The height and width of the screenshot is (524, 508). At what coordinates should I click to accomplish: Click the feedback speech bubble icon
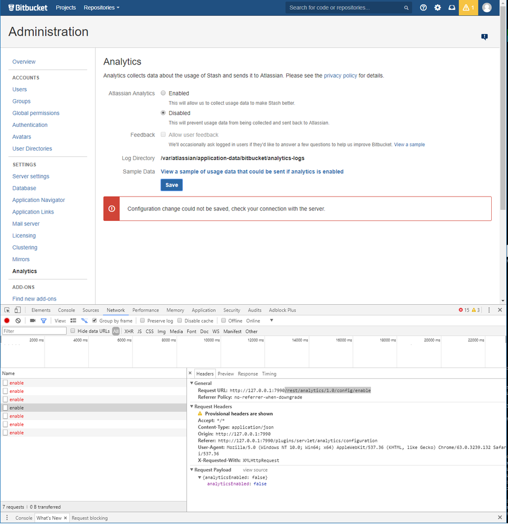pos(484,37)
